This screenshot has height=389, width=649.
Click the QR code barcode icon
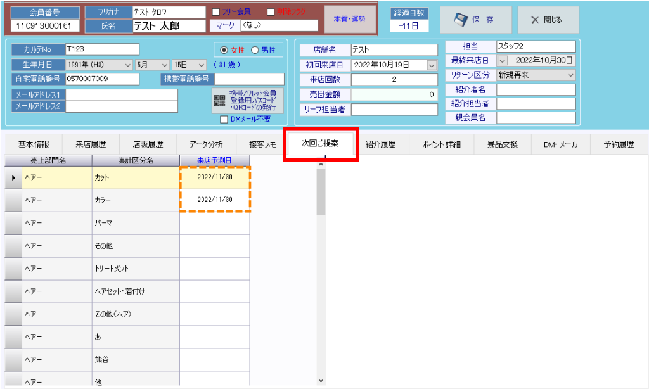click(219, 100)
